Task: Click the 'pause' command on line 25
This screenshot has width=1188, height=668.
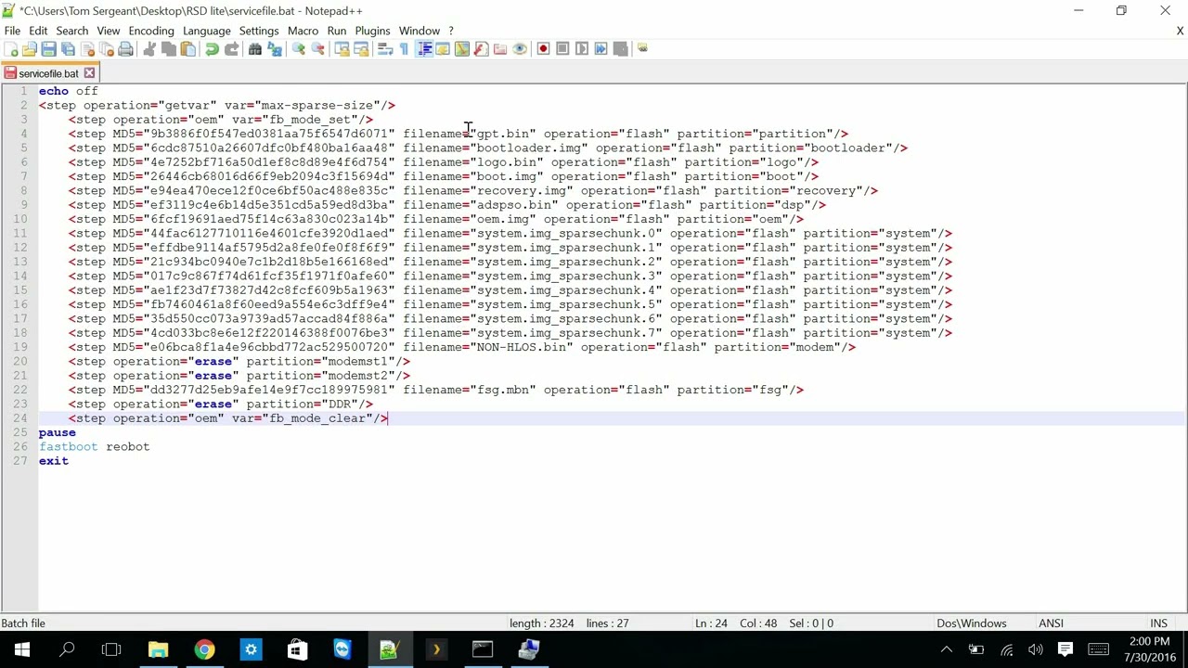Action: click(x=58, y=432)
